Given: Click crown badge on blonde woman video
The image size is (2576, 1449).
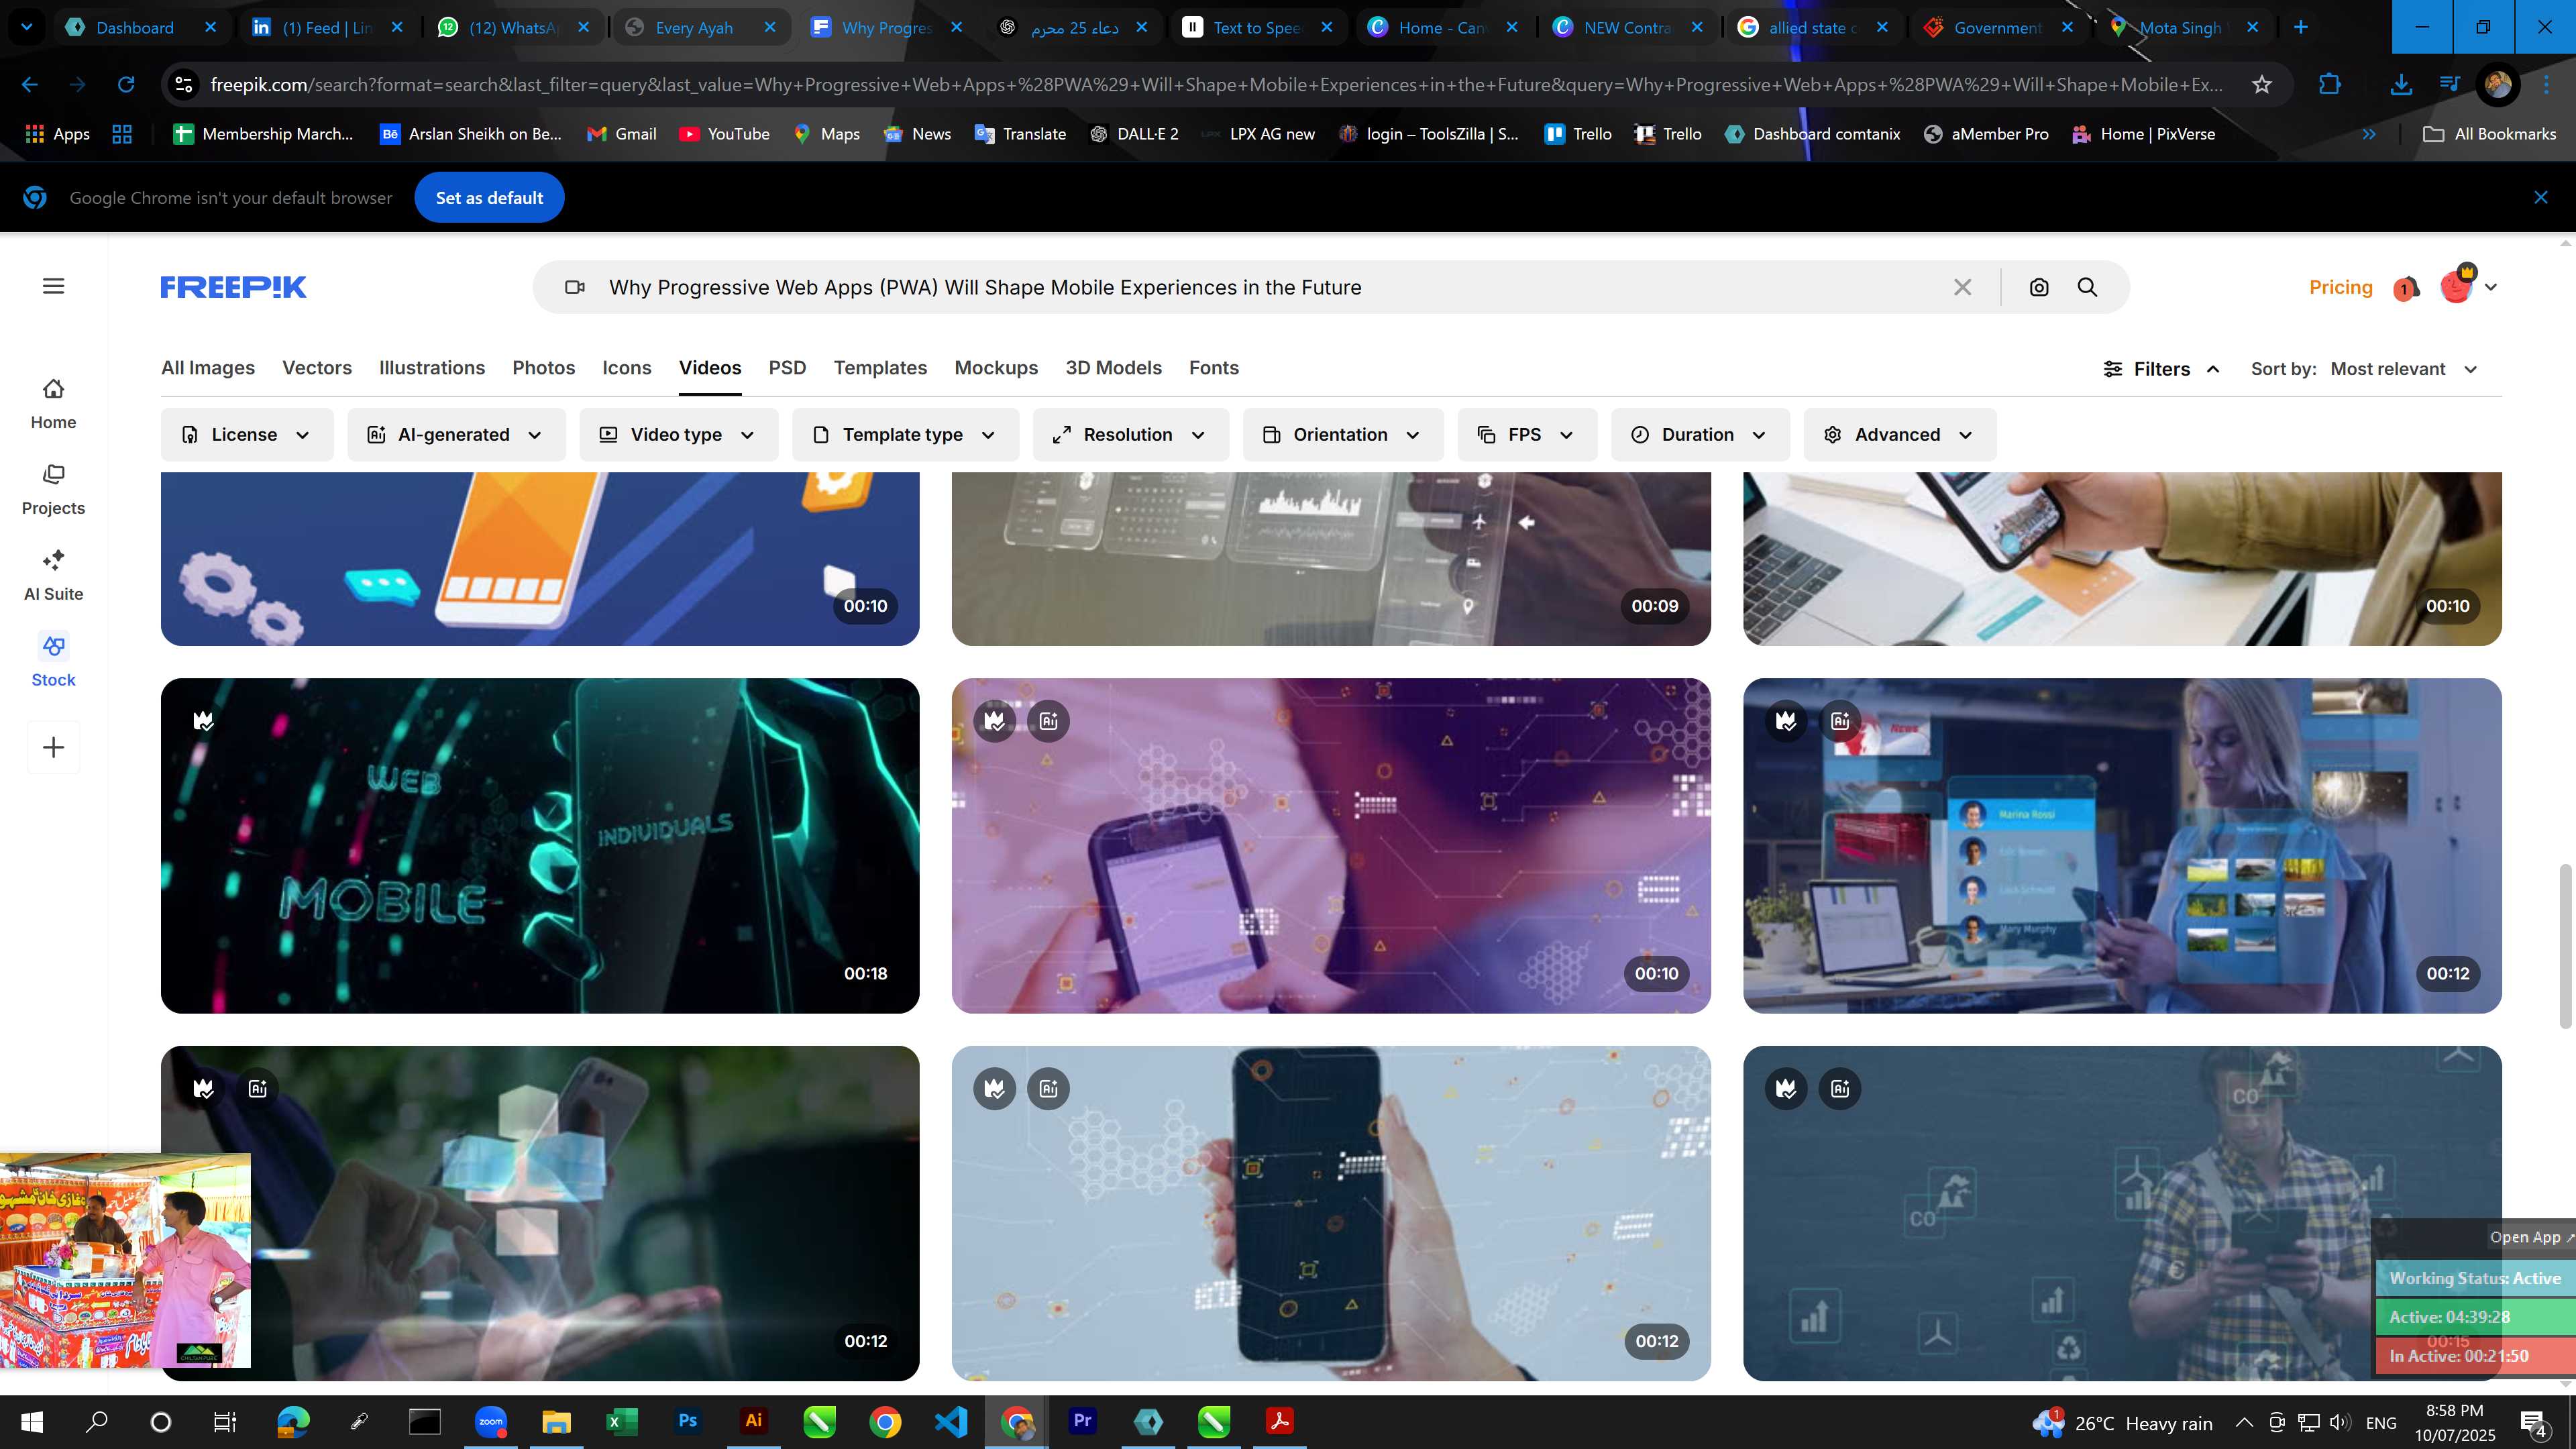Looking at the screenshot, I should 1786,720.
